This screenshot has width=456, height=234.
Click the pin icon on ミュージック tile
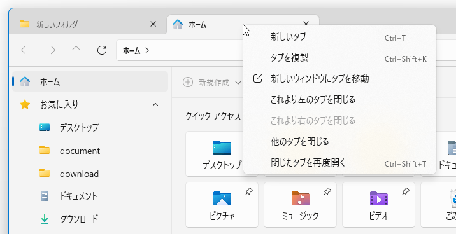click(327, 191)
